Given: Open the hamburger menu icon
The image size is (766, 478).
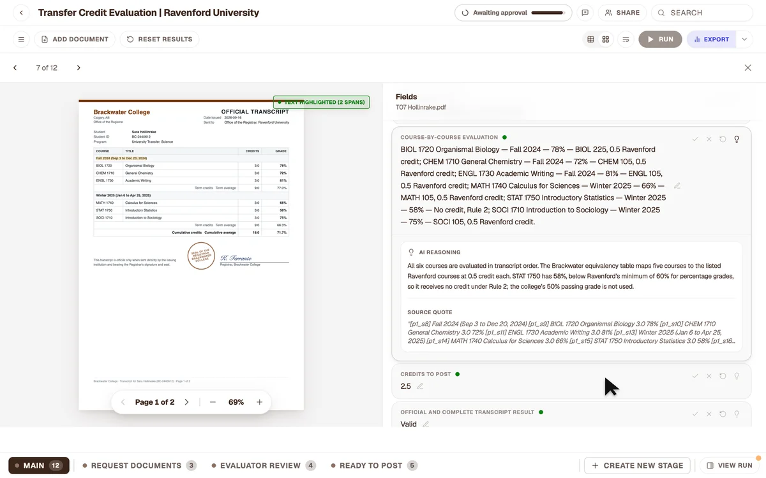Looking at the screenshot, I should click(21, 40).
